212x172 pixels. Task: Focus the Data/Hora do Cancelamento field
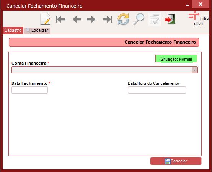[x=157, y=90]
